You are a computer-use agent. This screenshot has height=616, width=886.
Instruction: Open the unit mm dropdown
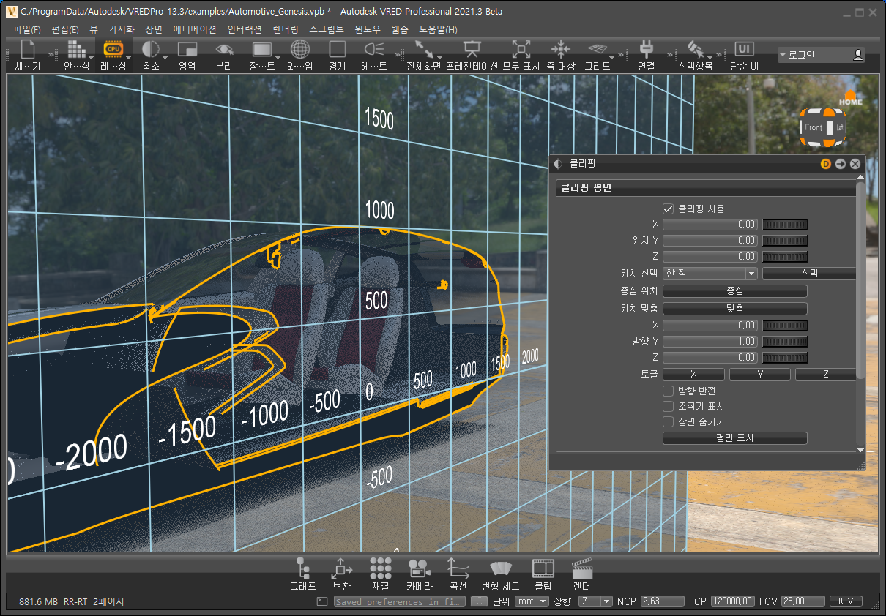[543, 601]
